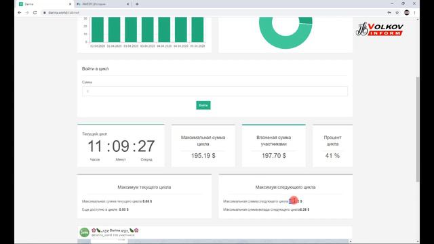Viewport: 434px width, 244px height.
Task: Reload the page with refresh icon
Action: click(x=35, y=12)
